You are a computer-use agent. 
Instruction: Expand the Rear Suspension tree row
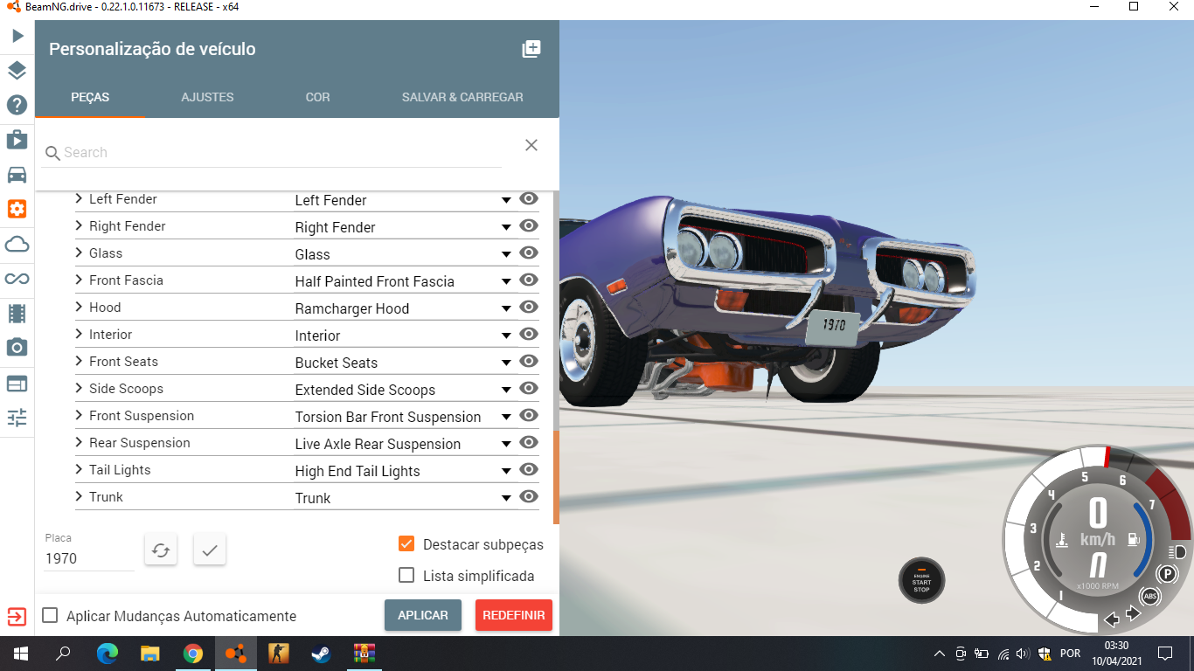(x=79, y=442)
